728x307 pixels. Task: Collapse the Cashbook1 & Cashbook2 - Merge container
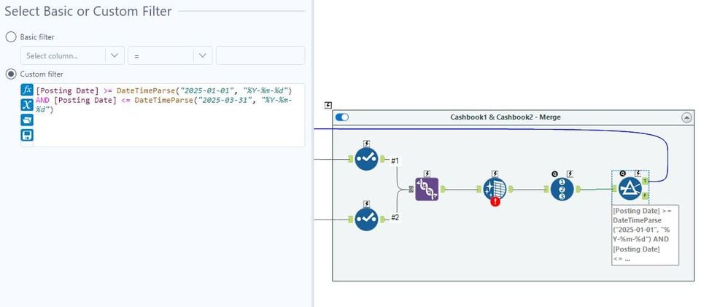(x=686, y=117)
